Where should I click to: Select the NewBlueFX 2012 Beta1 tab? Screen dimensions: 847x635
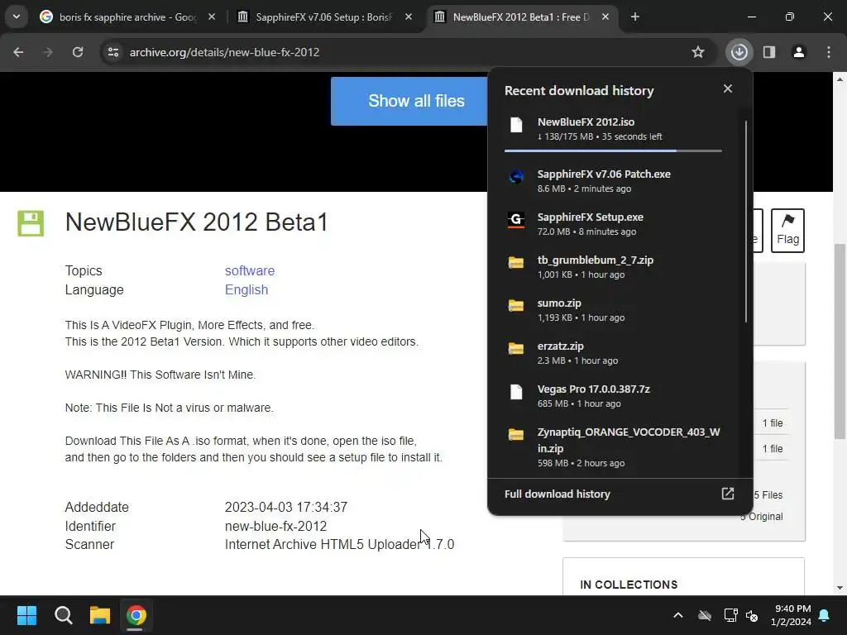click(521, 17)
